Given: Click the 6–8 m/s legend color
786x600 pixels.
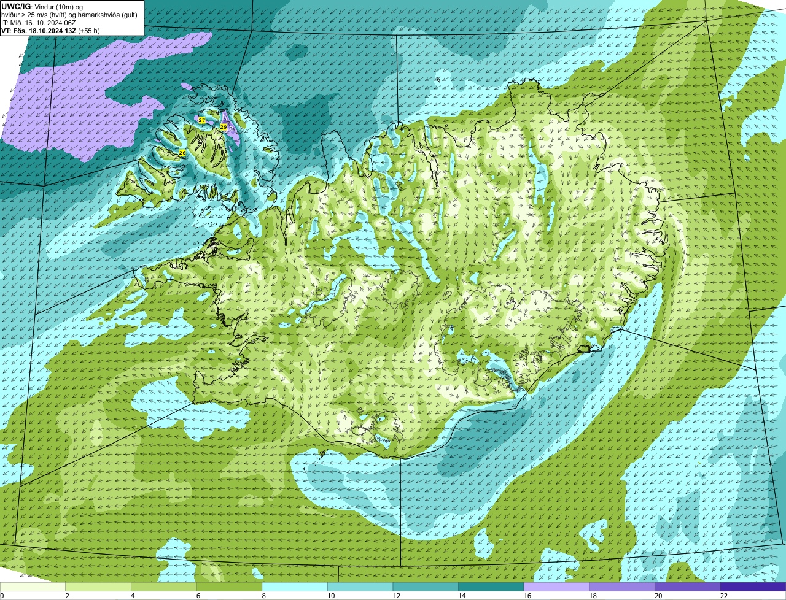Looking at the screenshot, I should point(229,587).
